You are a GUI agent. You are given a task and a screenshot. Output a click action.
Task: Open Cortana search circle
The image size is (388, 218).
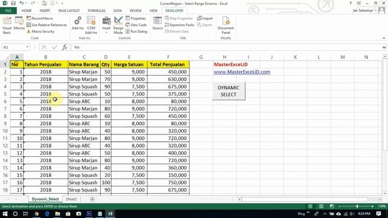click(15, 214)
